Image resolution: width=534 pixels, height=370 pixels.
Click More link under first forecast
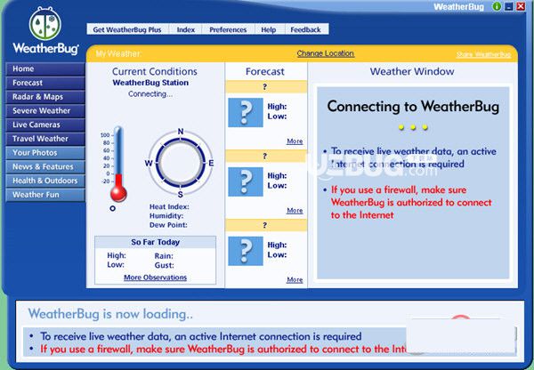click(x=295, y=141)
